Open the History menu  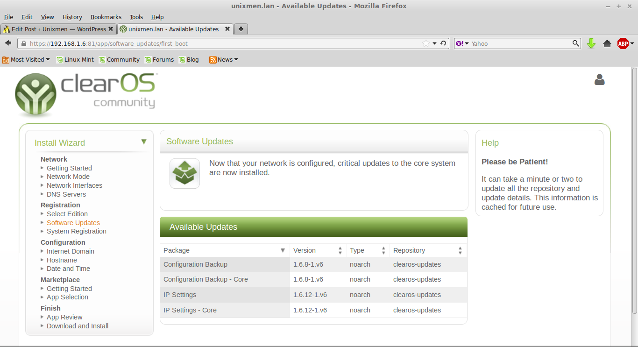point(72,17)
